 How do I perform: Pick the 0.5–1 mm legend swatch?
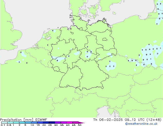tap(10, 123)
